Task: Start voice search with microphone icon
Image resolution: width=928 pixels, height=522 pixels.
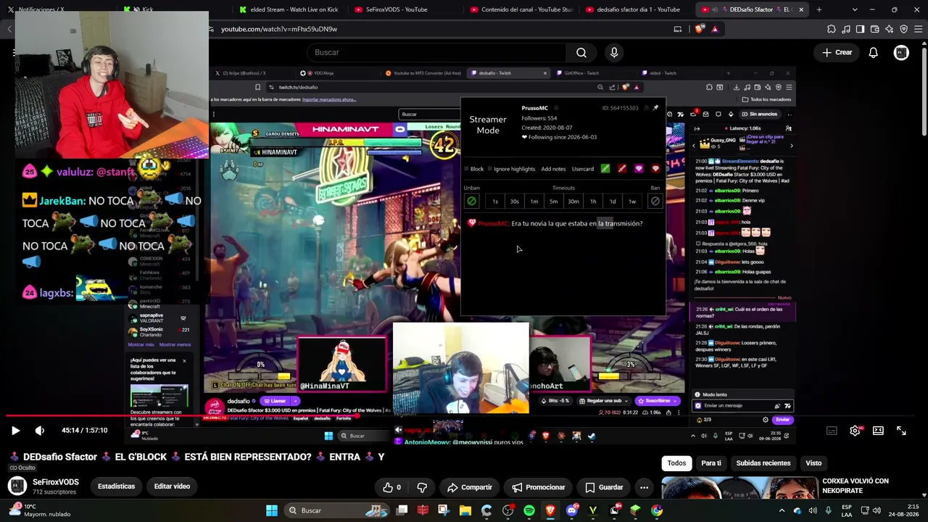Action: pos(614,52)
